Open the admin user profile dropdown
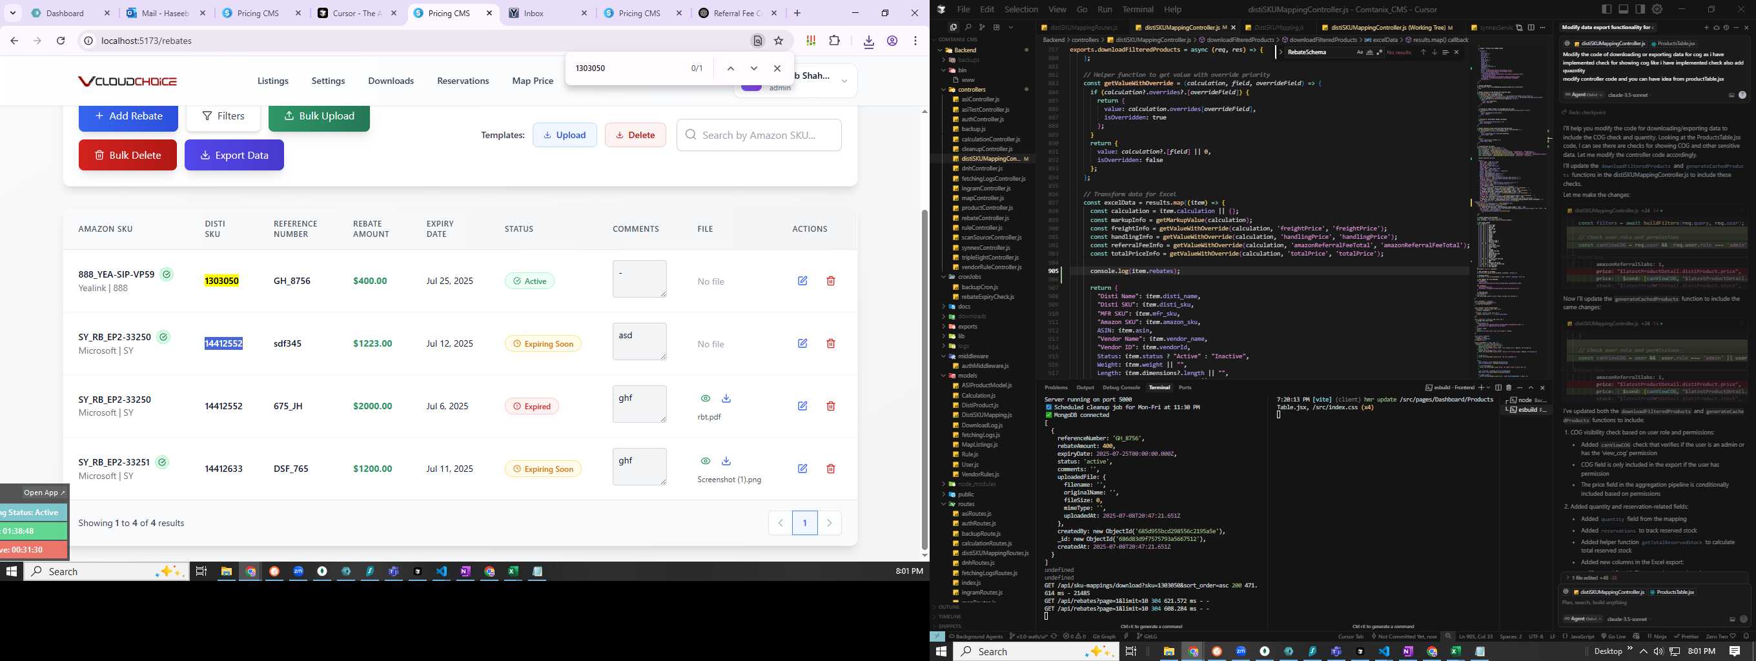The image size is (1756, 661). pyautogui.click(x=844, y=81)
